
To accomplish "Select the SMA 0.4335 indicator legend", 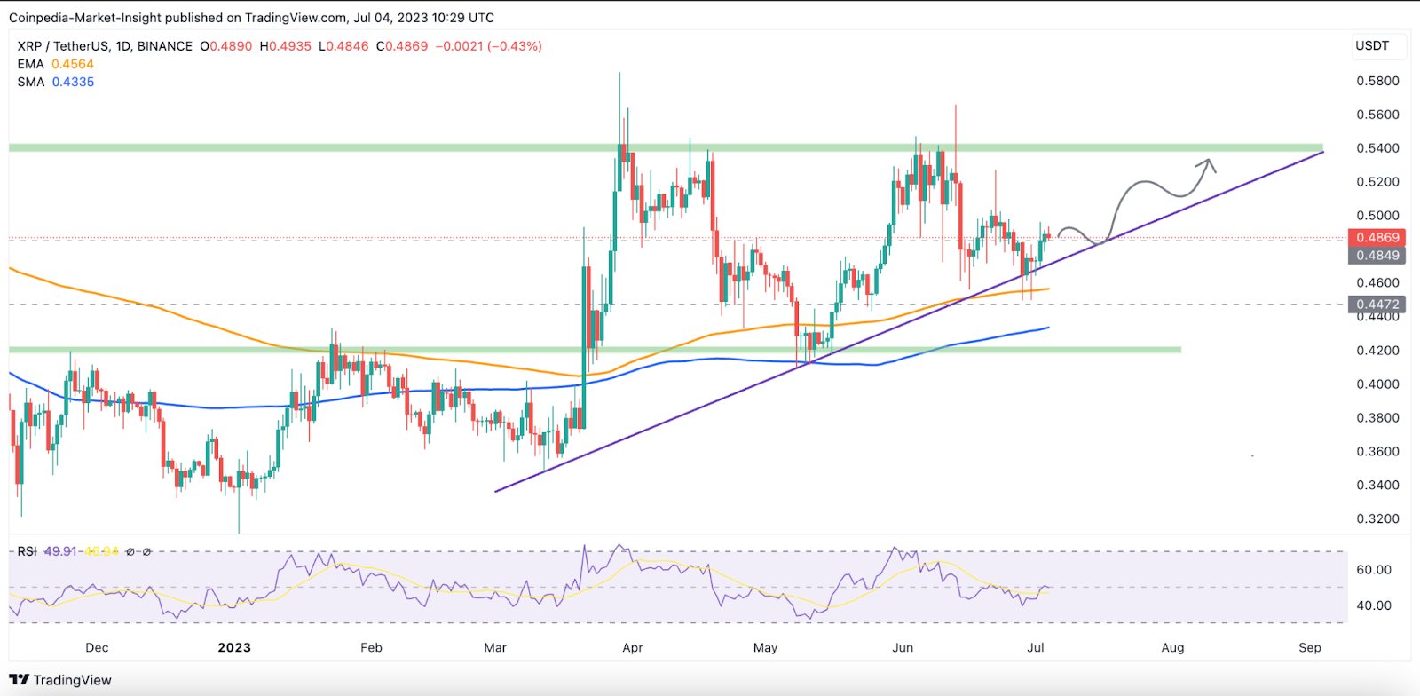I will coord(55,82).
